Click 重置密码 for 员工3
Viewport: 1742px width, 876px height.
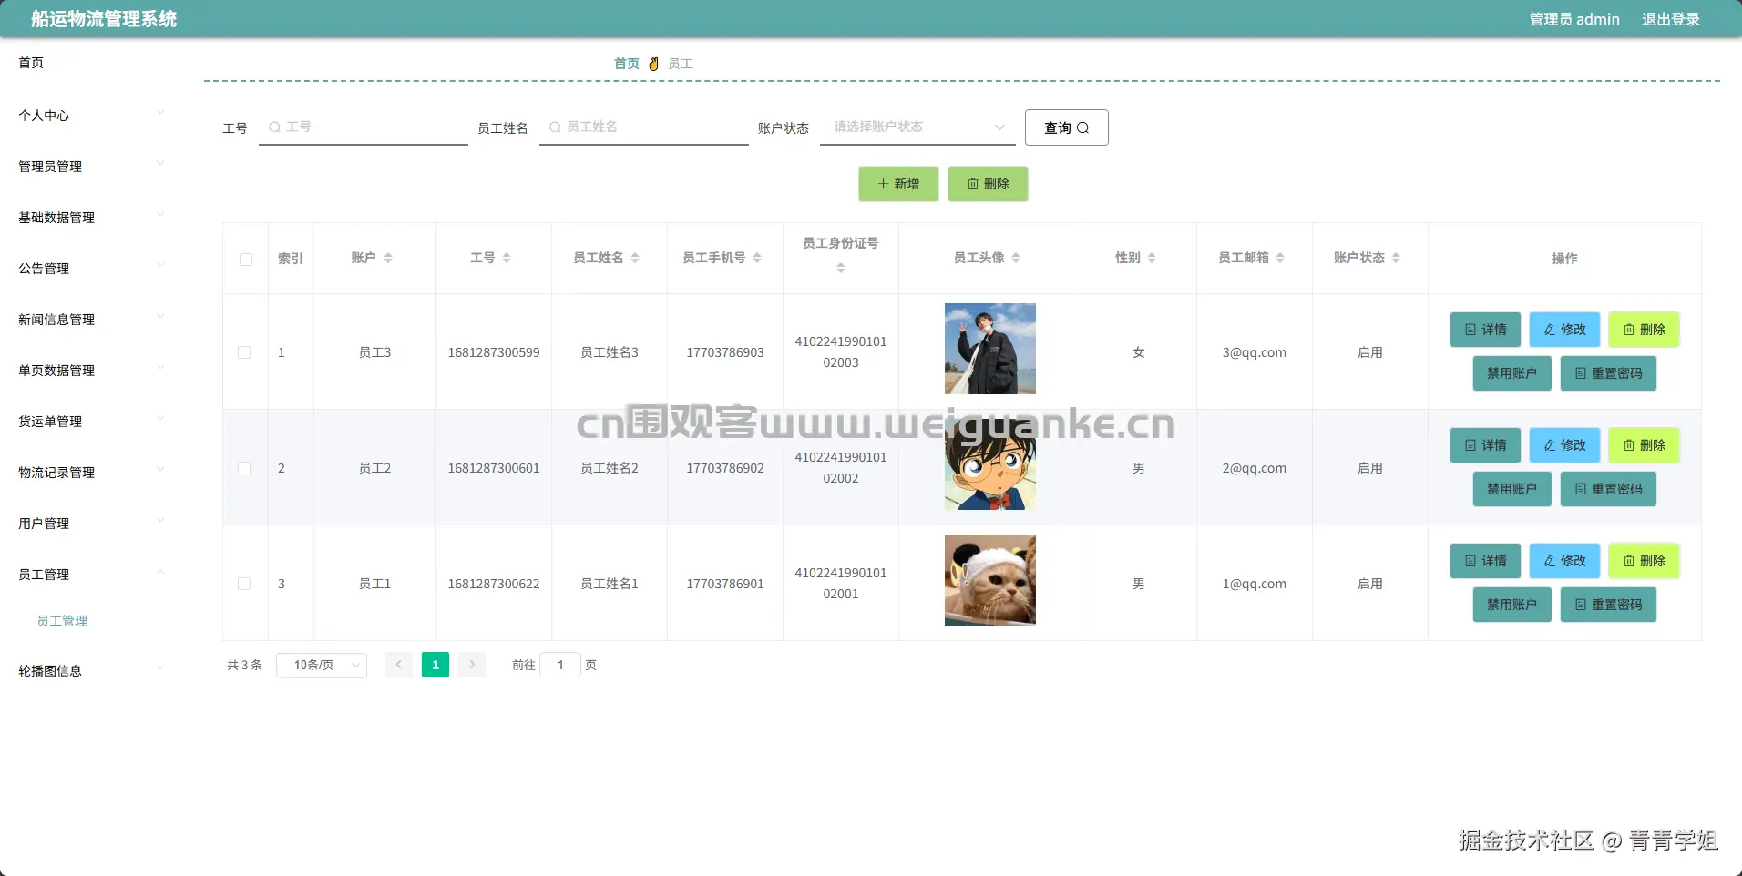(1608, 373)
